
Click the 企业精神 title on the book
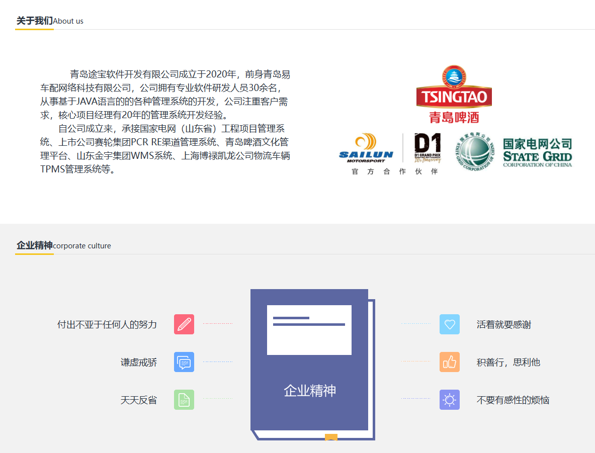(310, 390)
